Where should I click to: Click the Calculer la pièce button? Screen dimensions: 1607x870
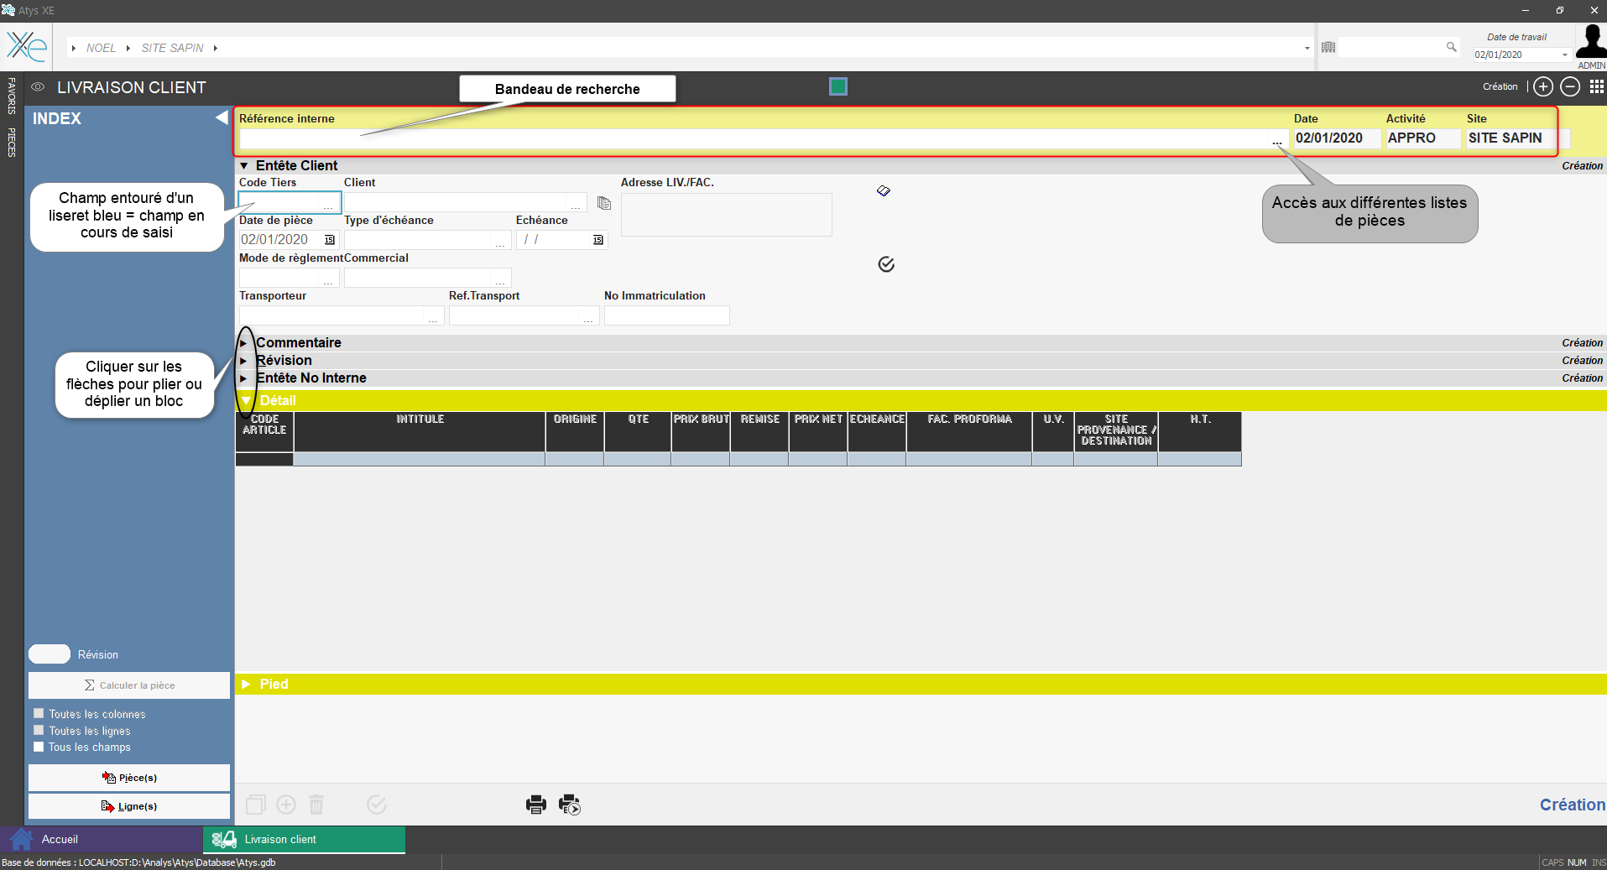129,685
